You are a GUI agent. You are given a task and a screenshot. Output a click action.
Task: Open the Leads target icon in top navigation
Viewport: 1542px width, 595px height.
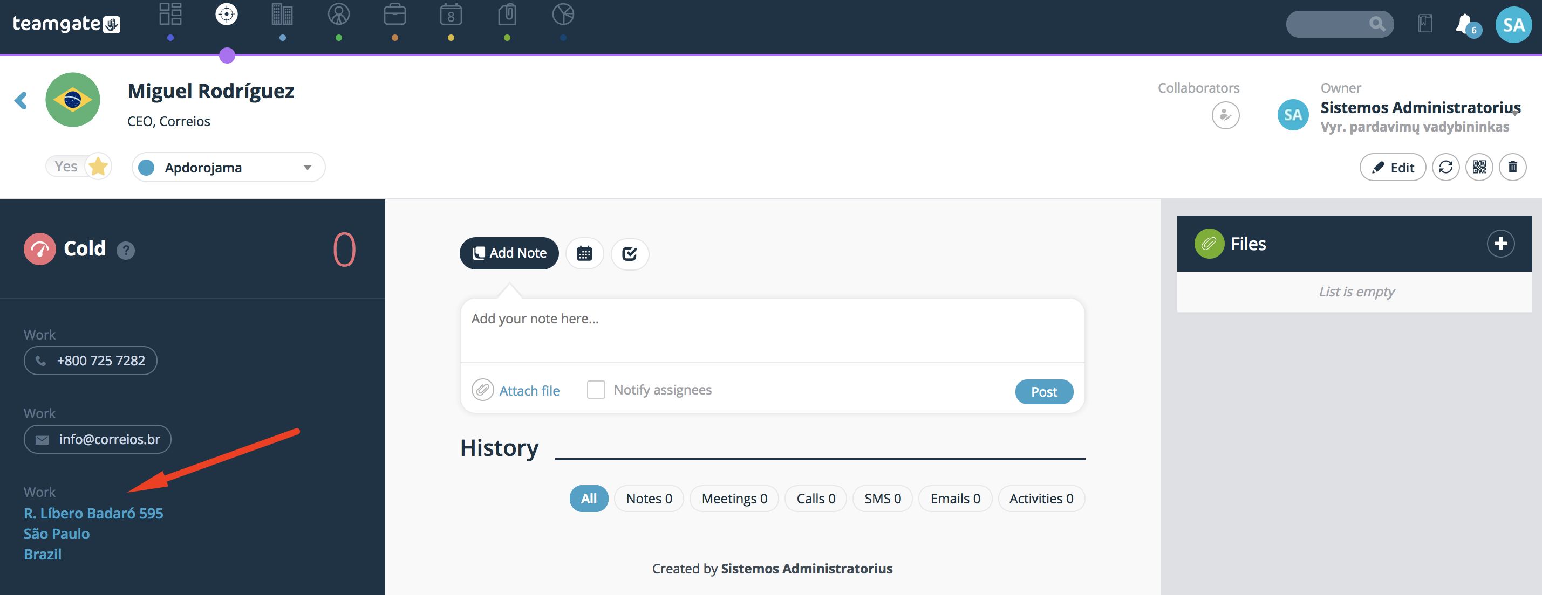point(226,15)
